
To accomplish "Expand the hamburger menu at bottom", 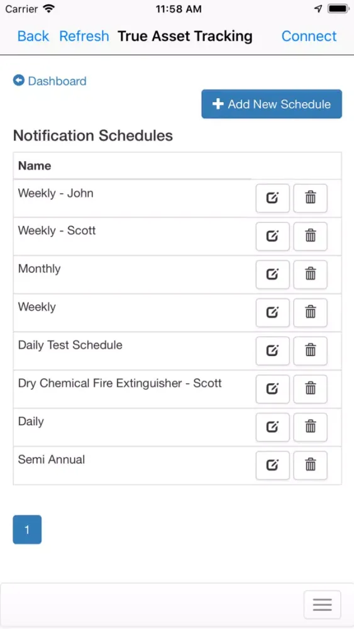I will (323, 604).
